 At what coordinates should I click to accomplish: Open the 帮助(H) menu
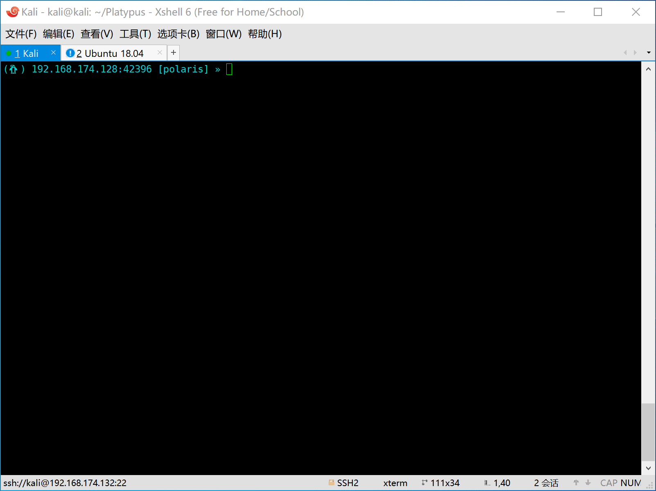[265, 34]
